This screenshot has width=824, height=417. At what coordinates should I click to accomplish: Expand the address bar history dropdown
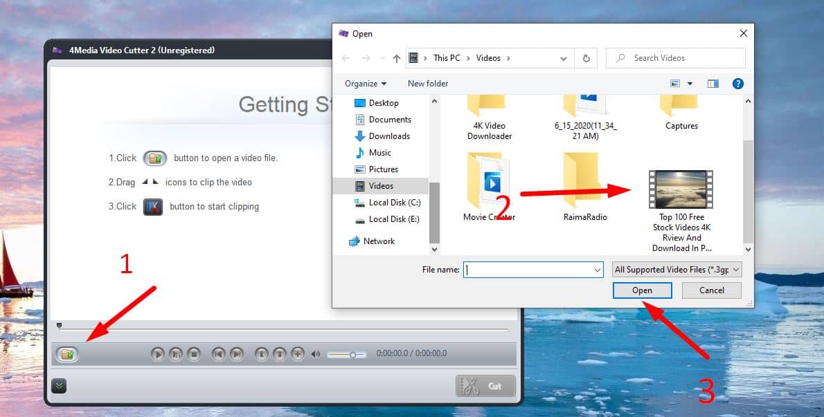564,58
